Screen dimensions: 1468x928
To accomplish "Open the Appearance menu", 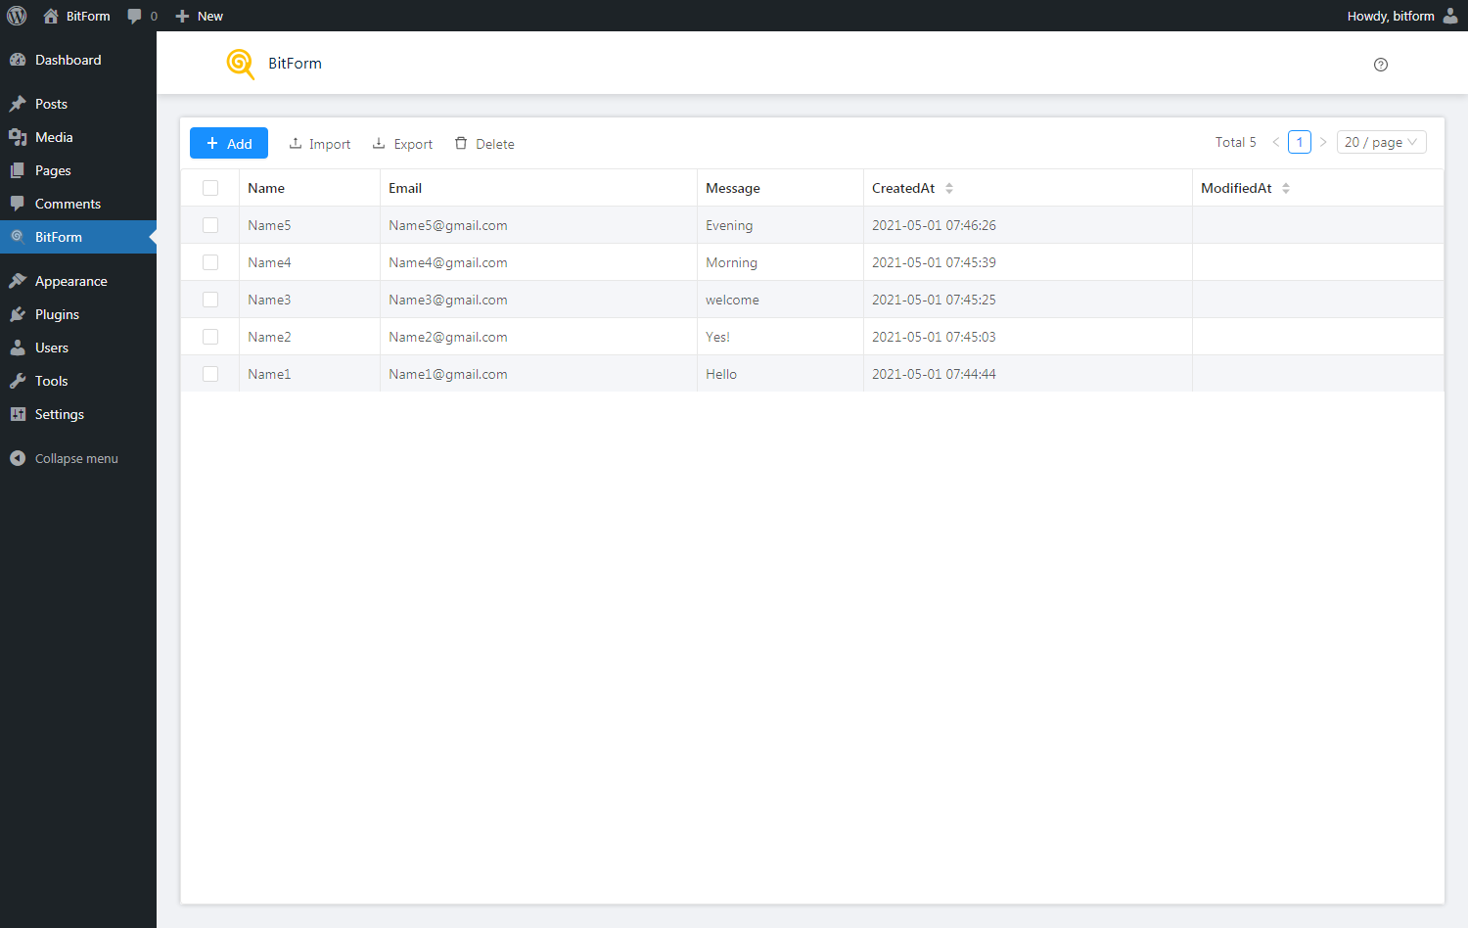I will click(x=78, y=281).
